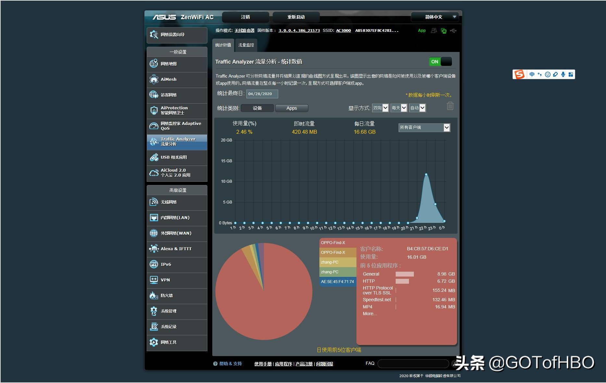Open the VPN settings icon
The image size is (606, 383).
[154, 280]
